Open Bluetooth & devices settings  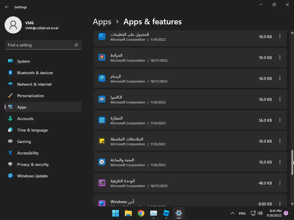43,73
